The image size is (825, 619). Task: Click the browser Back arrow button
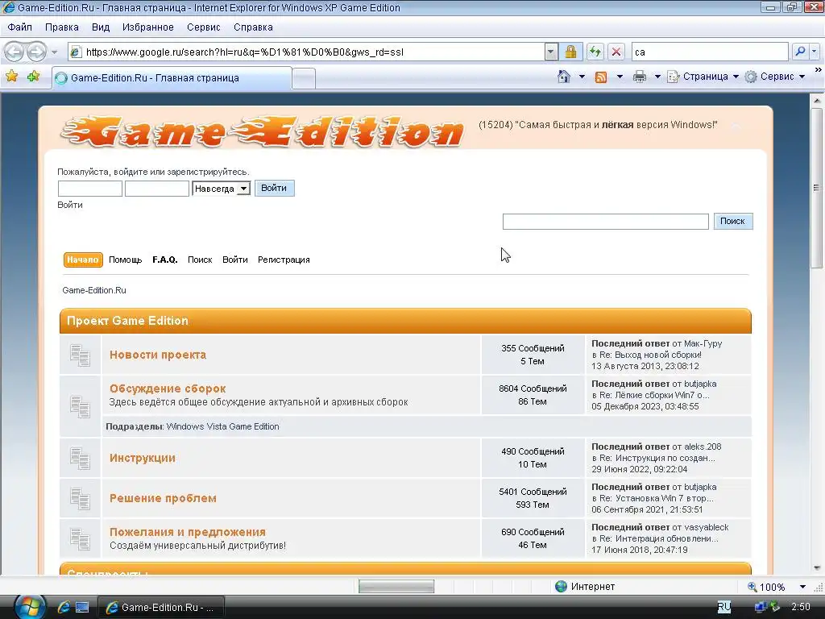tap(15, 52)
